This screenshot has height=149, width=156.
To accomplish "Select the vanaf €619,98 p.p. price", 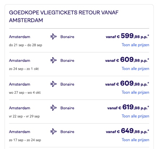I will 128,107.
